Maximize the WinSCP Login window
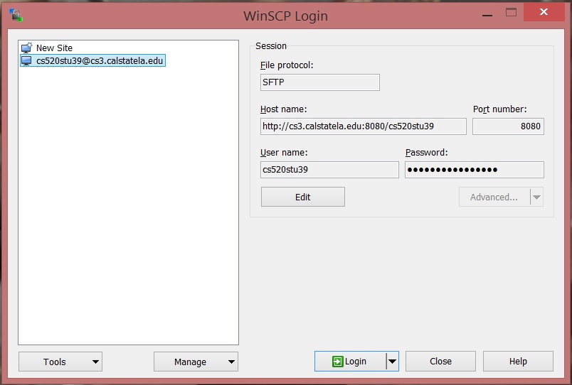Image resolution: width=572 pixels, height=385 pixels. click(510, 12)
